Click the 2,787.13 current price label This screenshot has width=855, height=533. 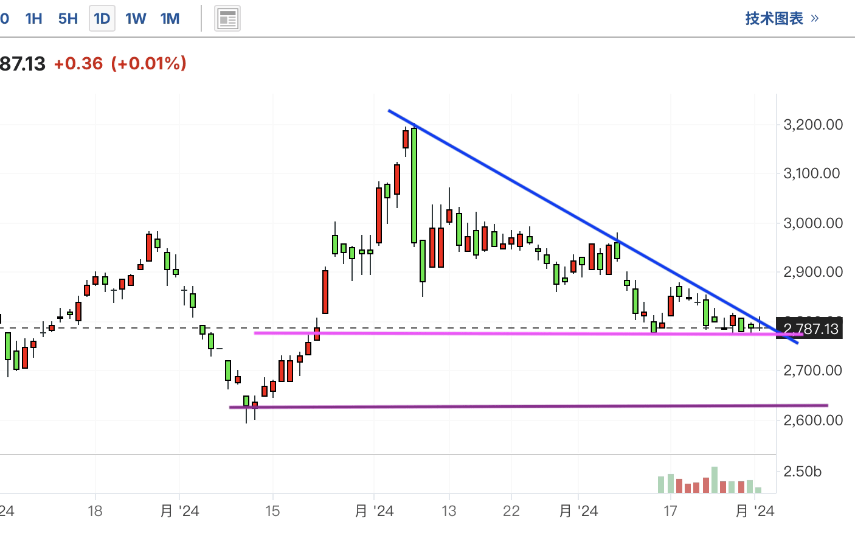point(810,329)
